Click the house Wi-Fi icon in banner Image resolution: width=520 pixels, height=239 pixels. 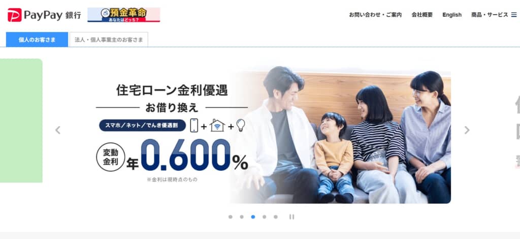217,126
